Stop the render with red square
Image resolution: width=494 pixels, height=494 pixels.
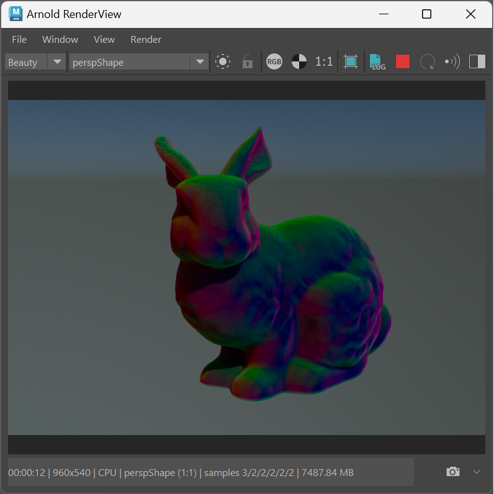tap(403, 61)
